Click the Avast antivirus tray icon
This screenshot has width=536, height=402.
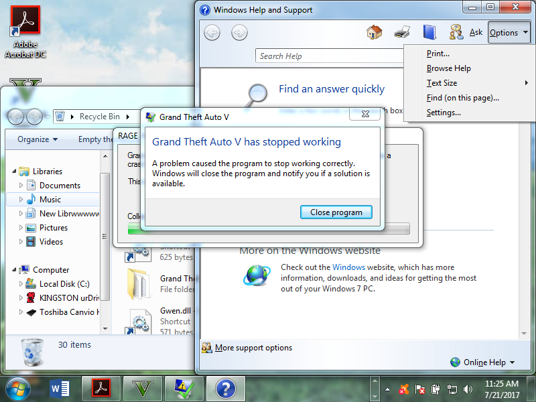click(404, 389)
